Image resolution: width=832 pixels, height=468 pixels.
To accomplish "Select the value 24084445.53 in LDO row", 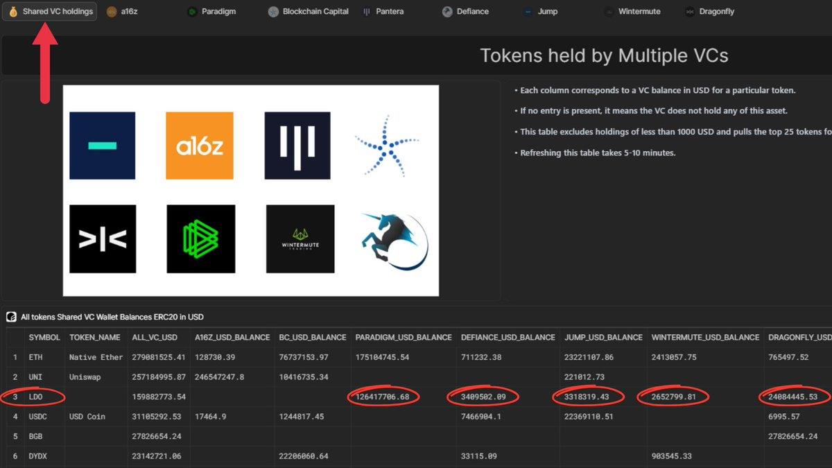I will (794, 397).
